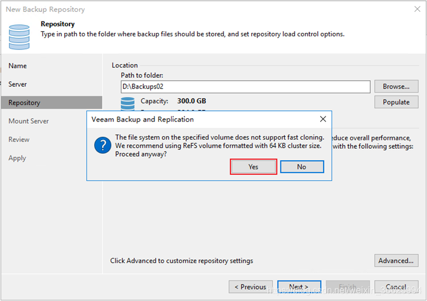Click the Browse... button
This screenshot has height=301, width=427.
[396, 86]
